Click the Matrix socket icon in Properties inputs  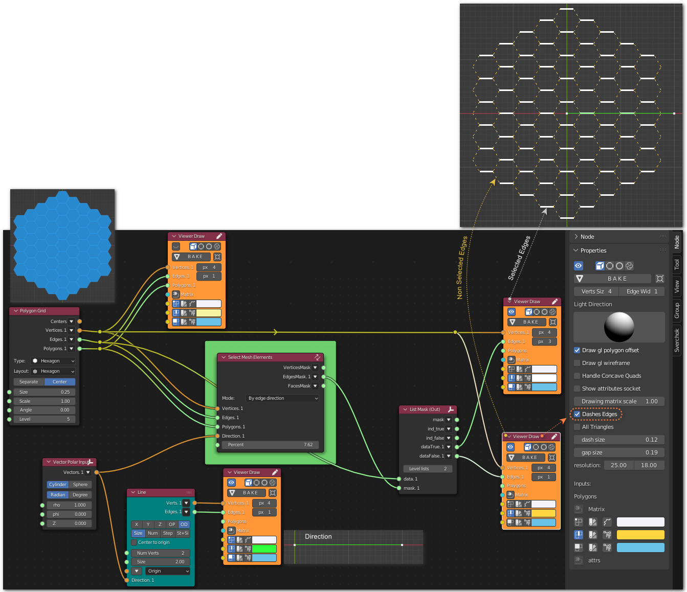(579, 509)
